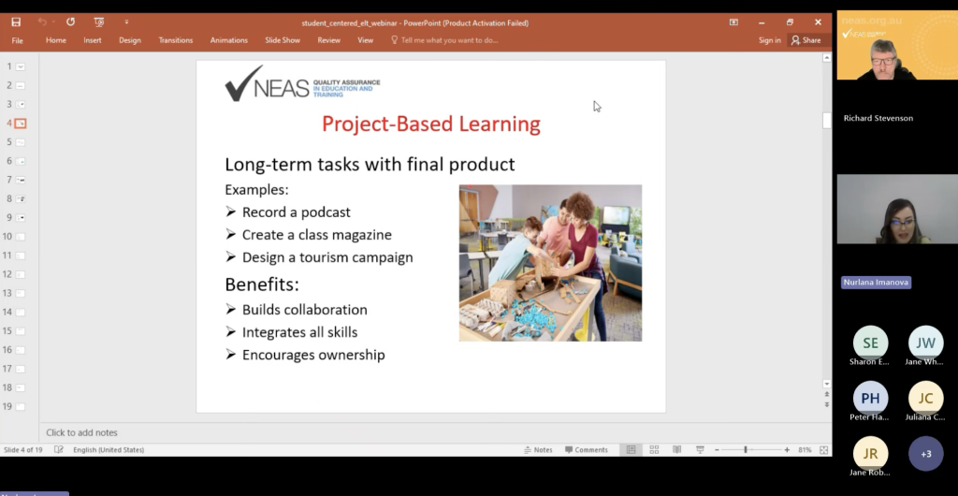Screen dimensions: 958x496
Task: Open Ribbon Display Options dropdown
Action: tap(733, 22)
